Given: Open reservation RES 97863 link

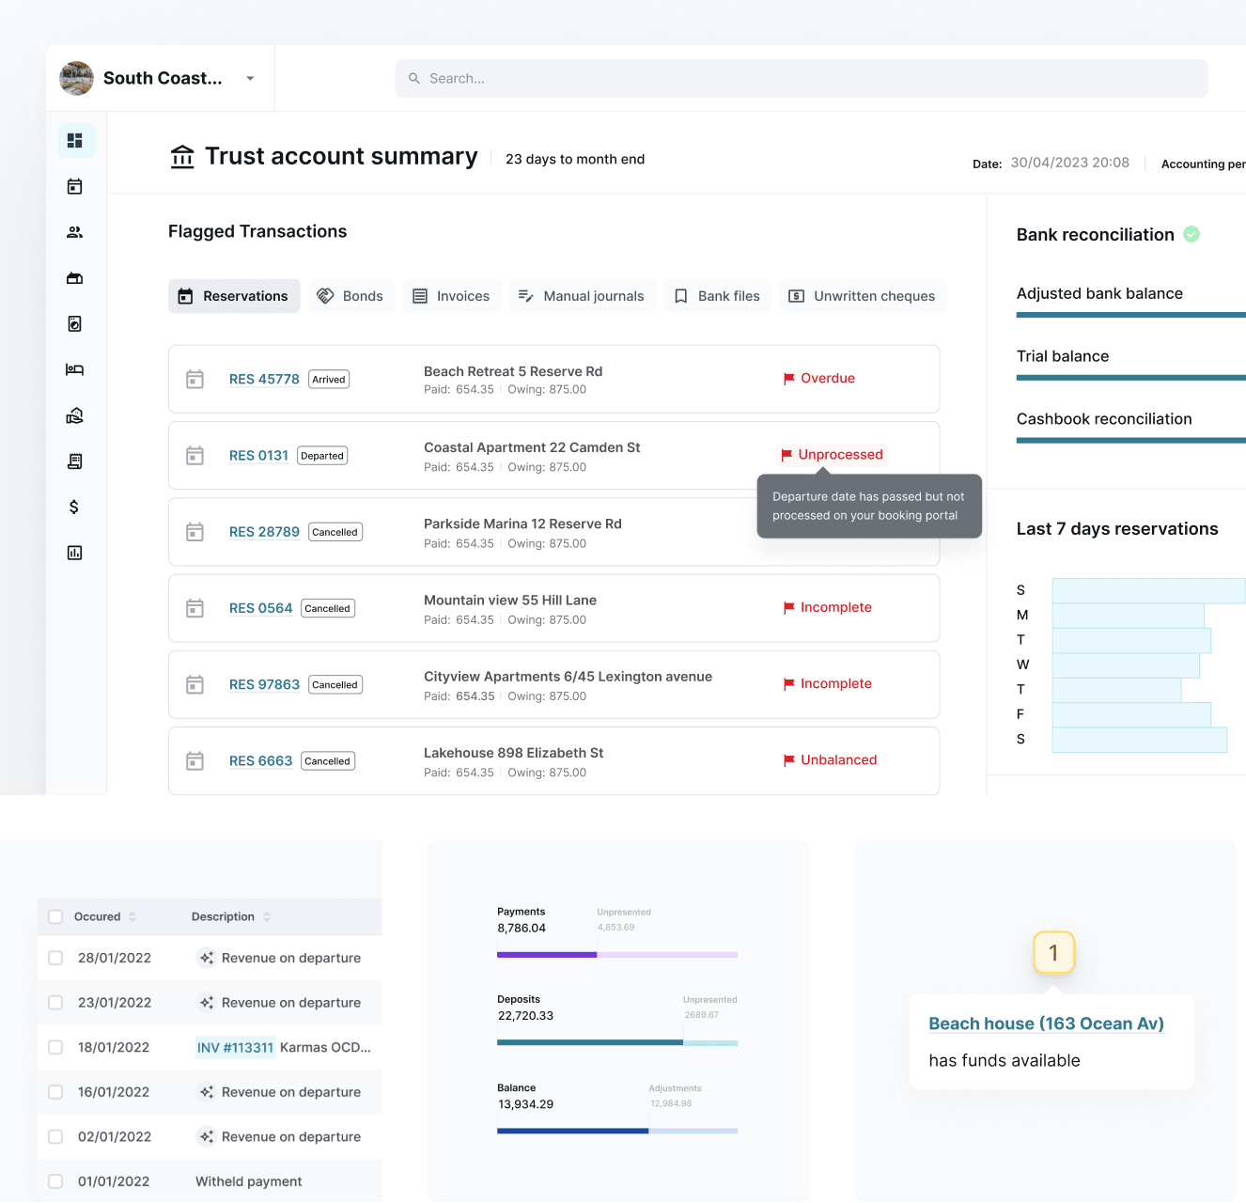Looking at the screenshot, I should pos(264,685).
